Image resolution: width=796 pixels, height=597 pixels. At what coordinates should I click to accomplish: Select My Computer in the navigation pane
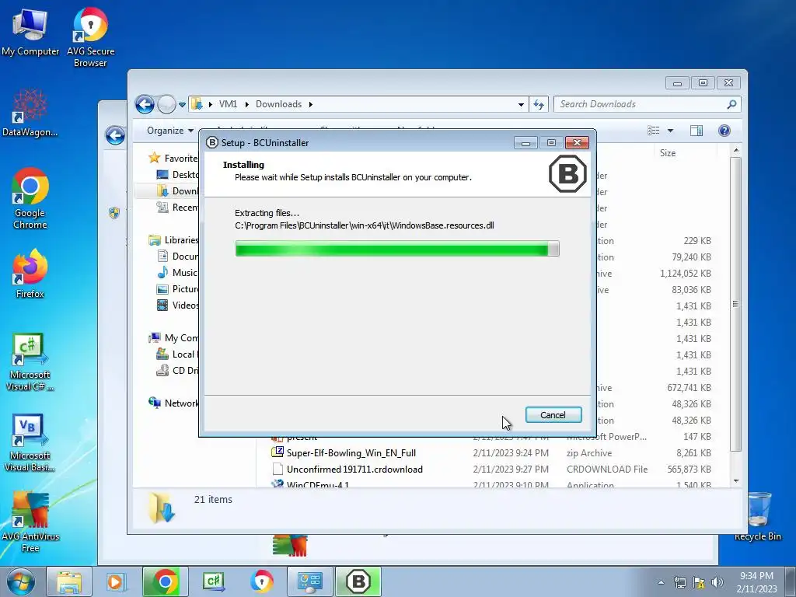173,337
